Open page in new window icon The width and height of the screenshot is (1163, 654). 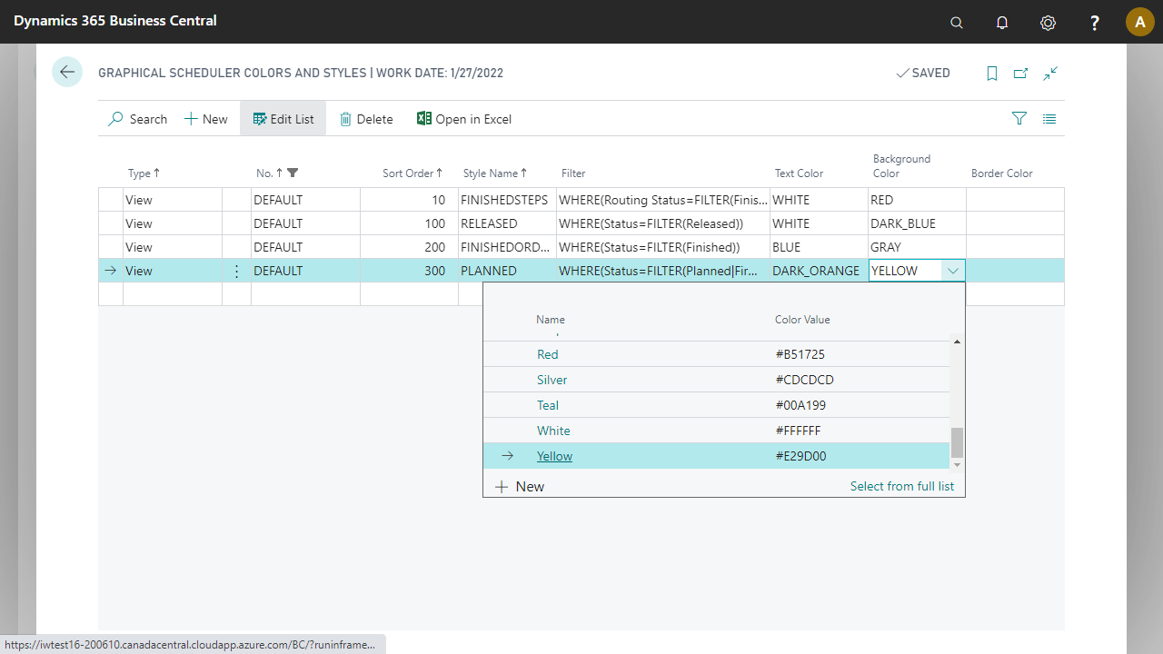(x=1020, y=74)
